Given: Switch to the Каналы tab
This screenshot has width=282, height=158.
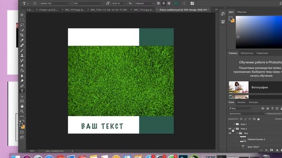Looking at the screenshot, I should pos(241,102).
